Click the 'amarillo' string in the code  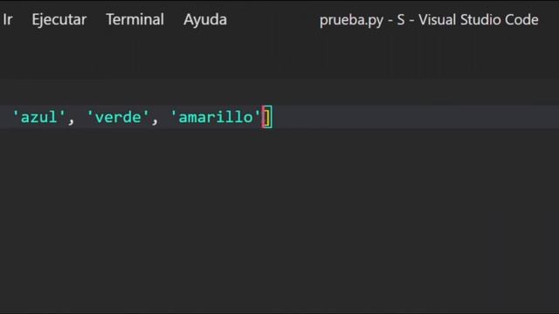tap(216, 117)
